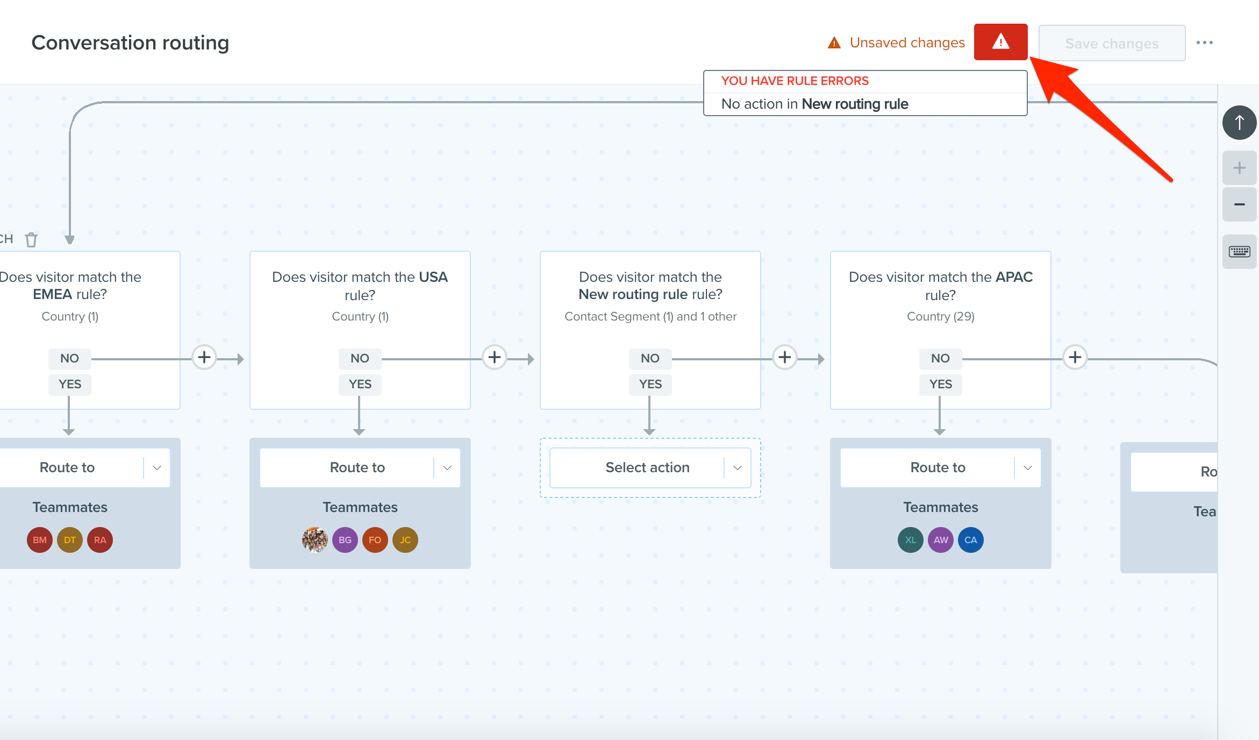Screen dimensions: 1259x740
Task: Add rule after EMEA using plus circle
Action: pyautogui.click(x=204, y=357)
